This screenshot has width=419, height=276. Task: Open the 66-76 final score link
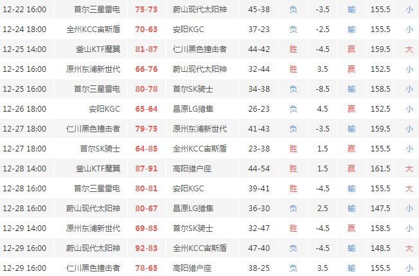[x=146, y=69]
